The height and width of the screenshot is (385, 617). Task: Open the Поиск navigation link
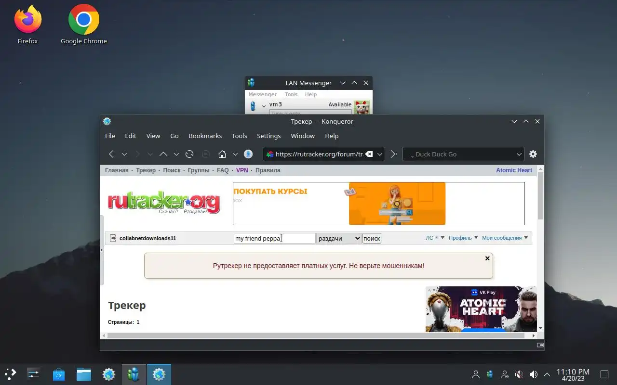(172, 170)
